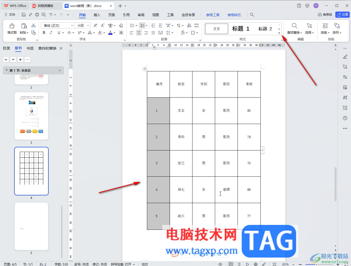Select page 5 thumbnail in navigation pane
The image size is (351, 266).
(31, 226)
